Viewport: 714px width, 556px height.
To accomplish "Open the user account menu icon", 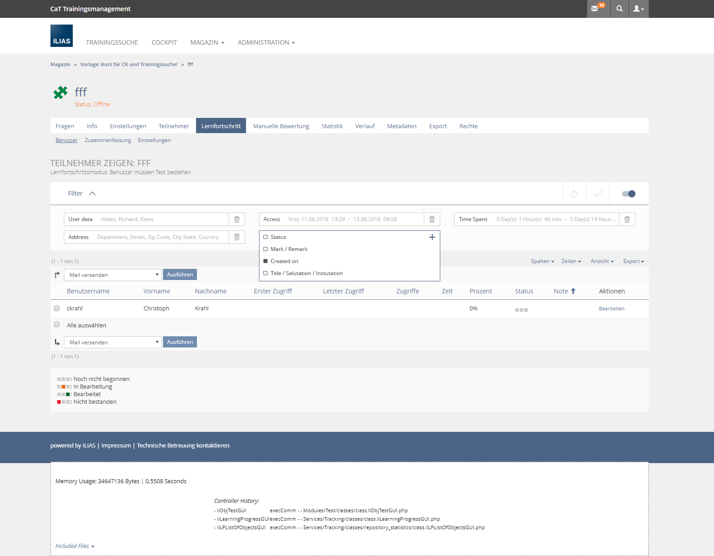I will pos(639,8).
